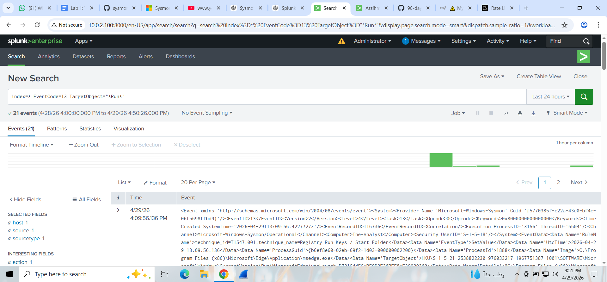Open File Explorer from taskbar
This screenshot has width=607, height=282.
point(204,274)
